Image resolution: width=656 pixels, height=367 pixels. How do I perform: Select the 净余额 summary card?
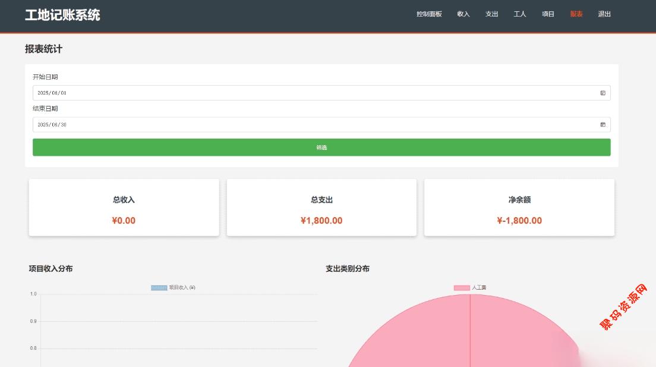(519, 208)
